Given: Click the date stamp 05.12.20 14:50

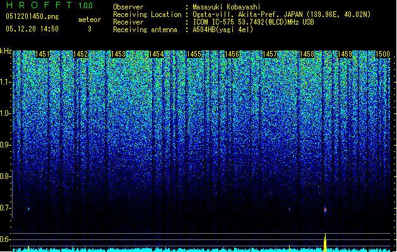Looking at the screenshot, I should [x=32, y=29].
